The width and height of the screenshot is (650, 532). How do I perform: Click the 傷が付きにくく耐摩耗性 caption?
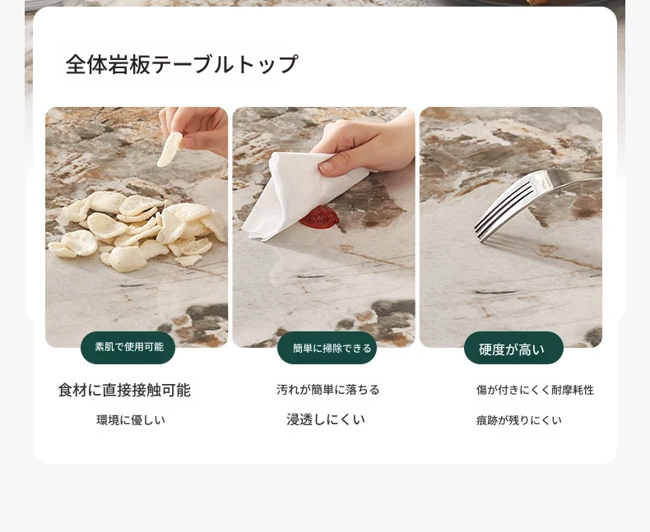coord(535,390)
